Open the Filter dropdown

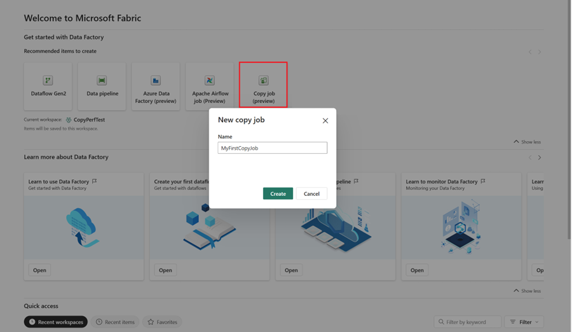(x=524, y=322)
